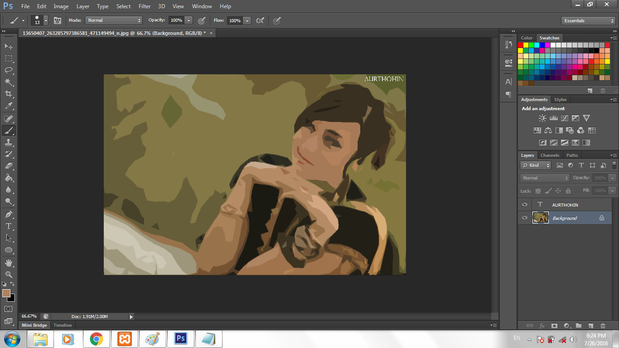Screen dimensions: 619x348
Task: Open the Windows Start menu
Action: click(12, 339)
